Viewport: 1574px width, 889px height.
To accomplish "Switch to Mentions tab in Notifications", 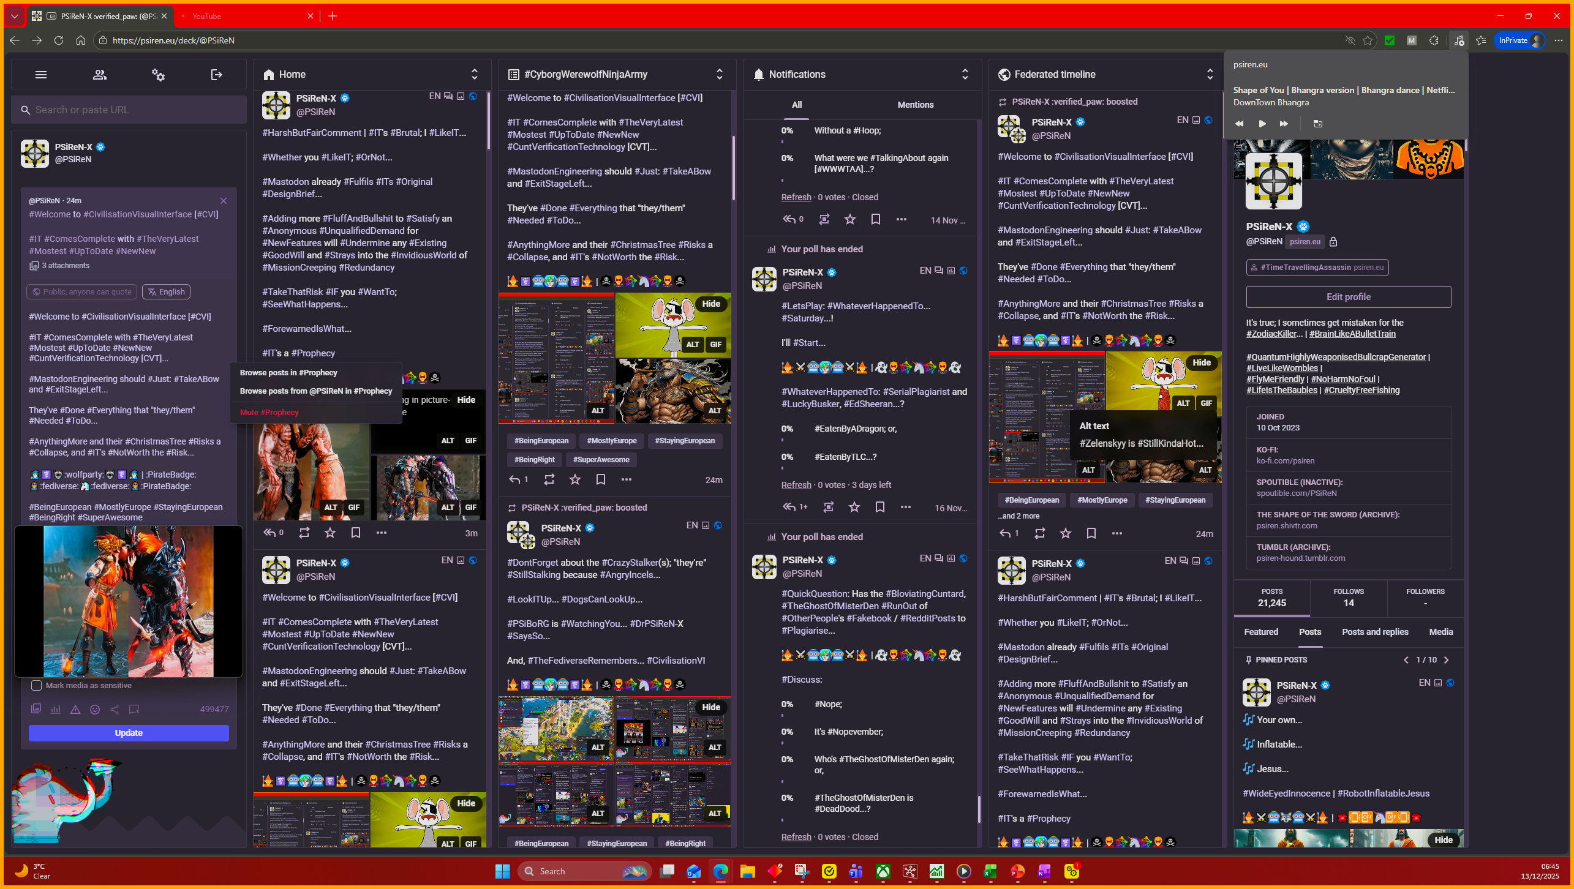I will point(915,105).
